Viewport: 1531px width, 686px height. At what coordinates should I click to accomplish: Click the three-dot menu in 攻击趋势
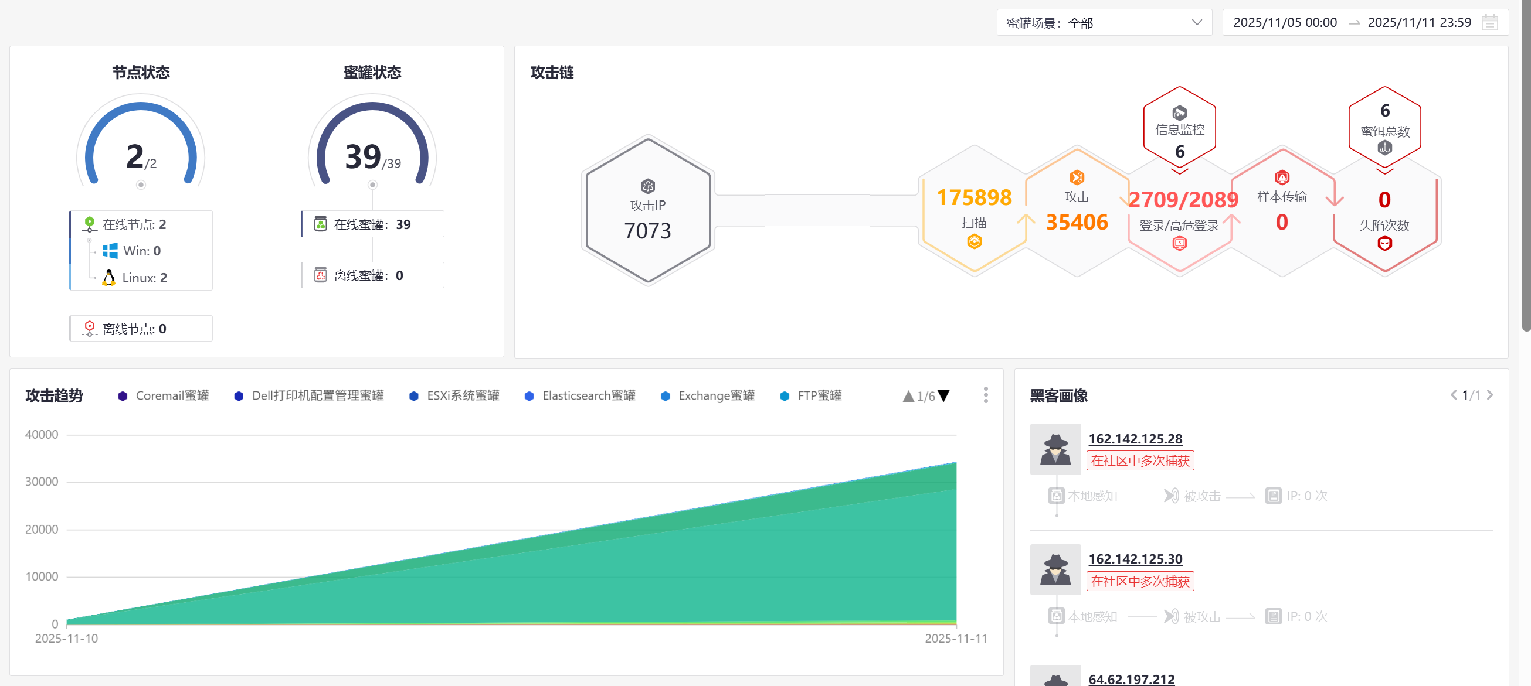(986, 395)
